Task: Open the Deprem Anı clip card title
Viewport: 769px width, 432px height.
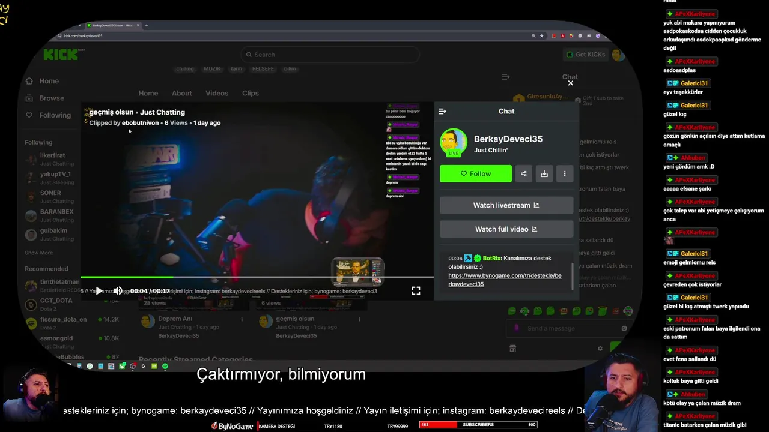Action: point(175,319)
